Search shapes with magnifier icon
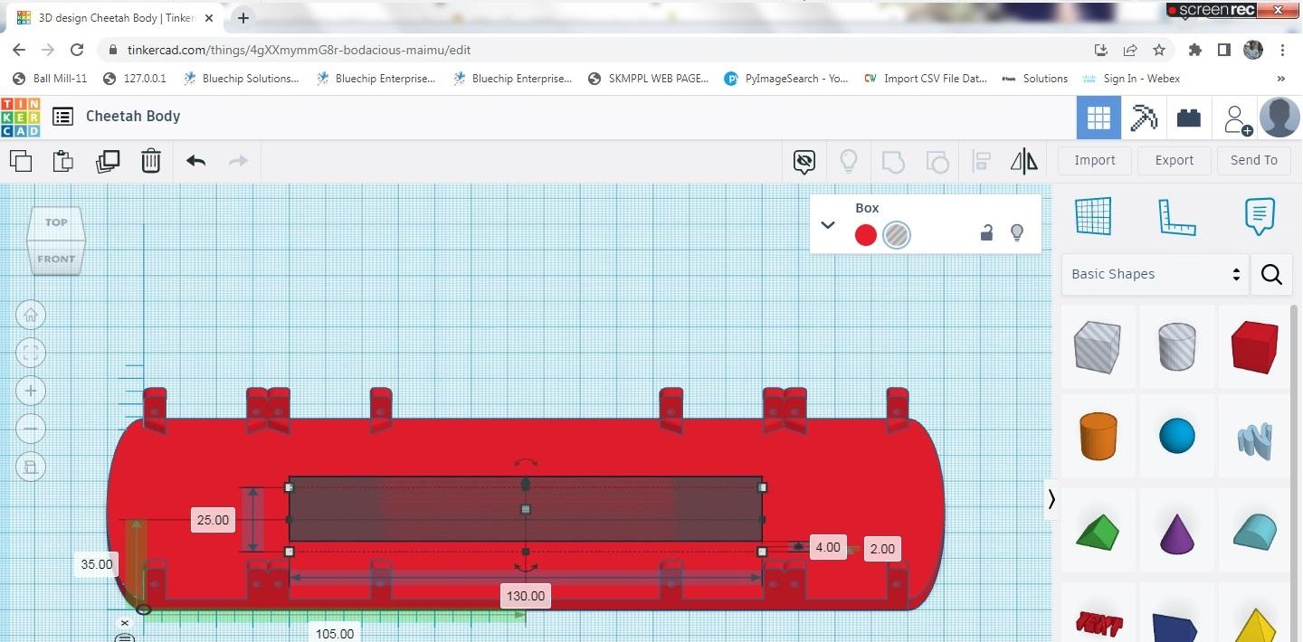 (1271, 274)
